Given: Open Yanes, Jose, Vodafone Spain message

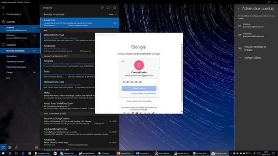Looking at the screenshot, I should click(68, 106).
